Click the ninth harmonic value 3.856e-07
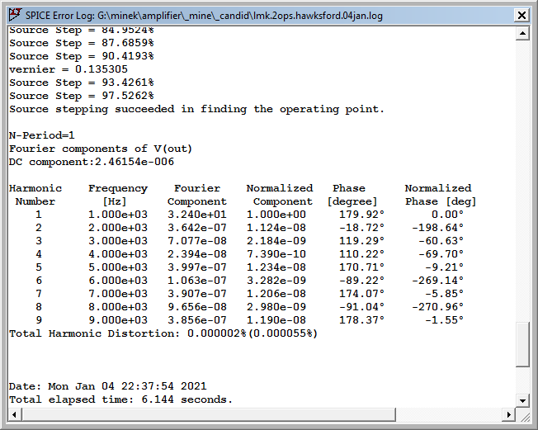The width and height of the screenshot is (538, 430). click(197, 320)
